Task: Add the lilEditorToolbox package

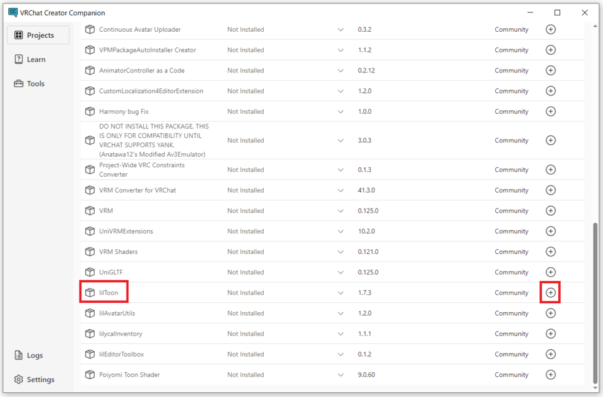Action: click(551, 354)
